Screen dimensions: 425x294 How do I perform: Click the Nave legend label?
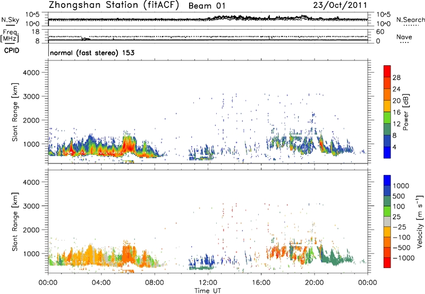tap(404, 37)
